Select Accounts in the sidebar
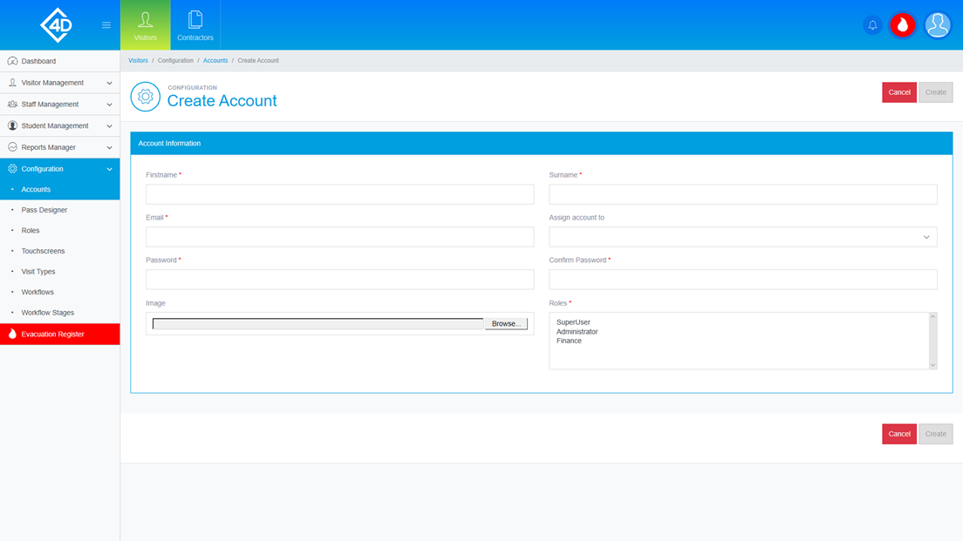963x541 pixels. click(x=60, y=190)
